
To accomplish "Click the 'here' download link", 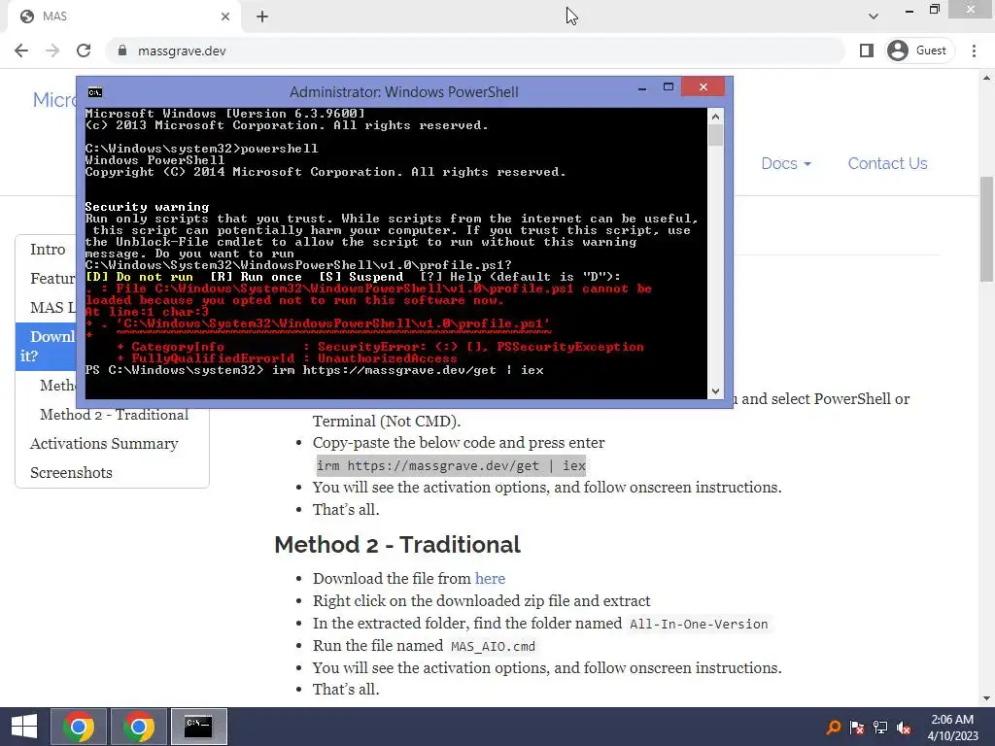I will click(490, 579).
